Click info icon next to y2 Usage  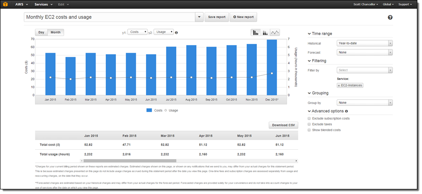pos(177,33)
